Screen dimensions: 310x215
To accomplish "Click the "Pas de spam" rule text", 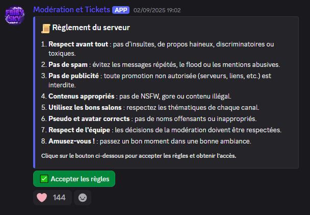I will pos(68,65).
